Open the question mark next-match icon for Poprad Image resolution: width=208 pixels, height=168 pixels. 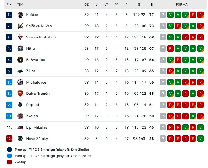click(x=163, y=105)
